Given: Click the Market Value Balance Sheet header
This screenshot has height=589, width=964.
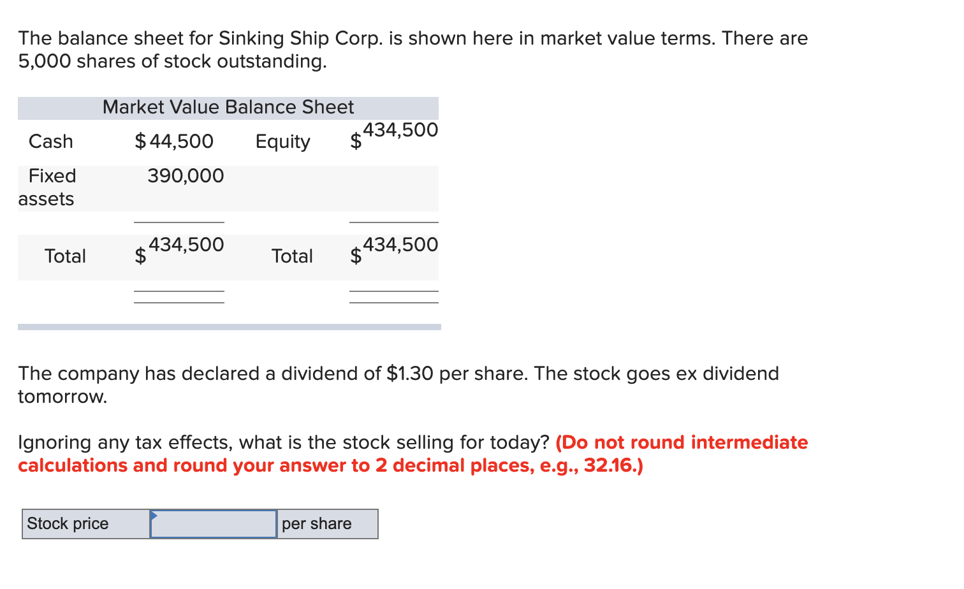Looking at the screenshot, I should coord(228,106).
